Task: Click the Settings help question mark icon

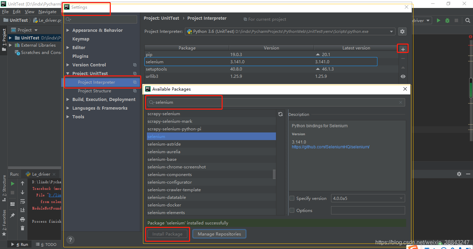Action: click(70, 240)
